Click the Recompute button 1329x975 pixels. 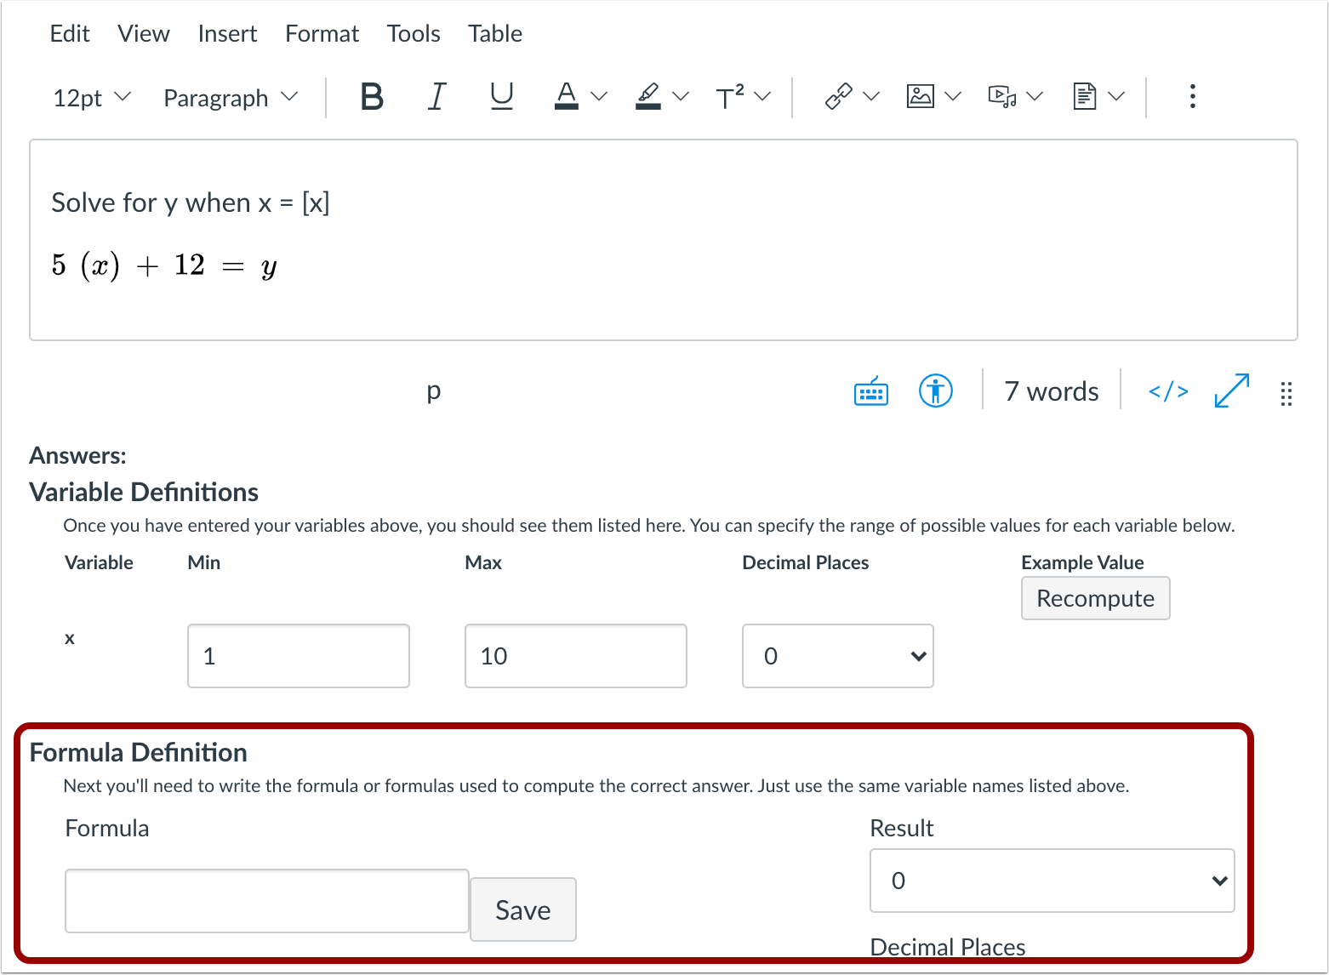(x=1095, y=598)
